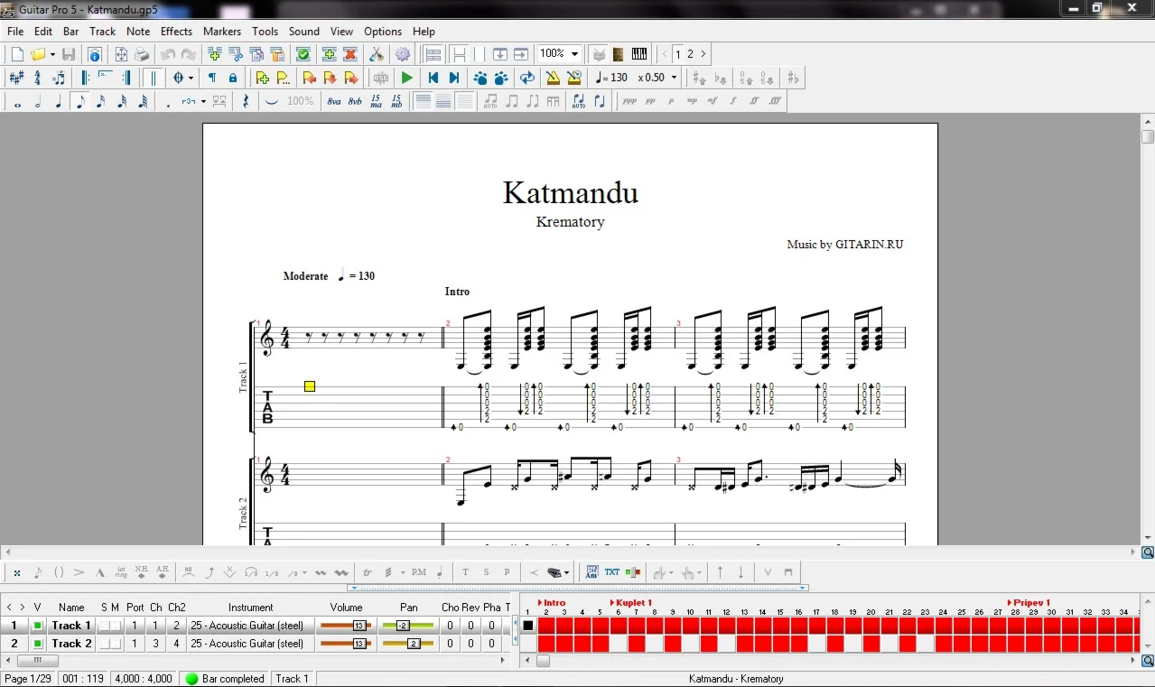
Task: Open the zoom 100% dropdown
Action: click(x=574, y=54)
